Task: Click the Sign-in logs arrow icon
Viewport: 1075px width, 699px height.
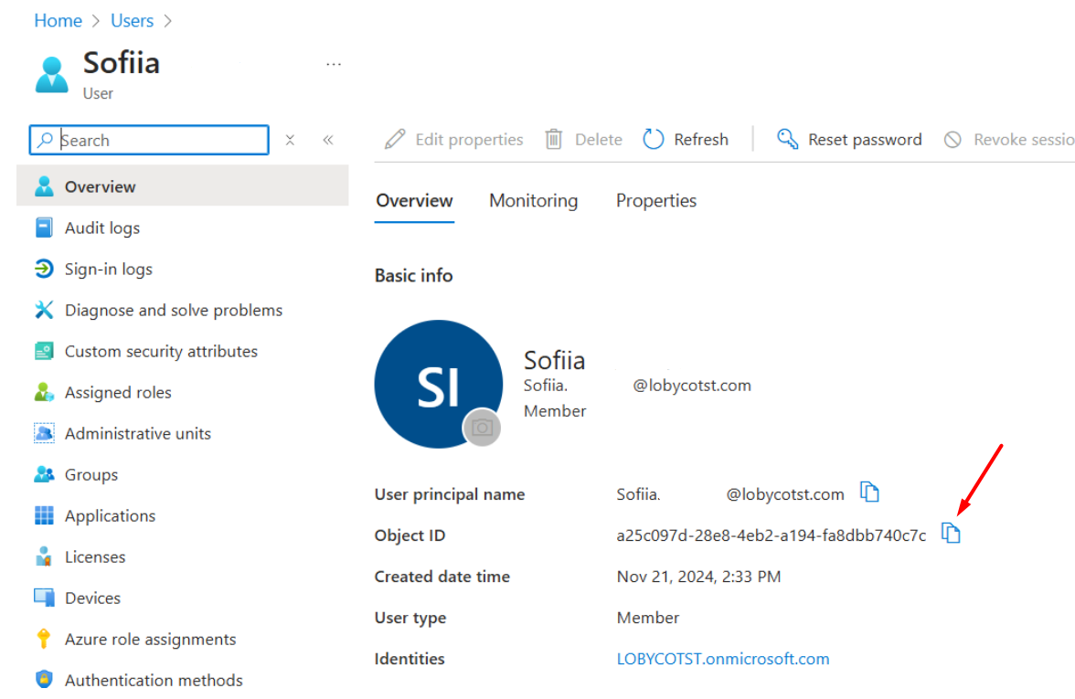Action: [44, 269]
